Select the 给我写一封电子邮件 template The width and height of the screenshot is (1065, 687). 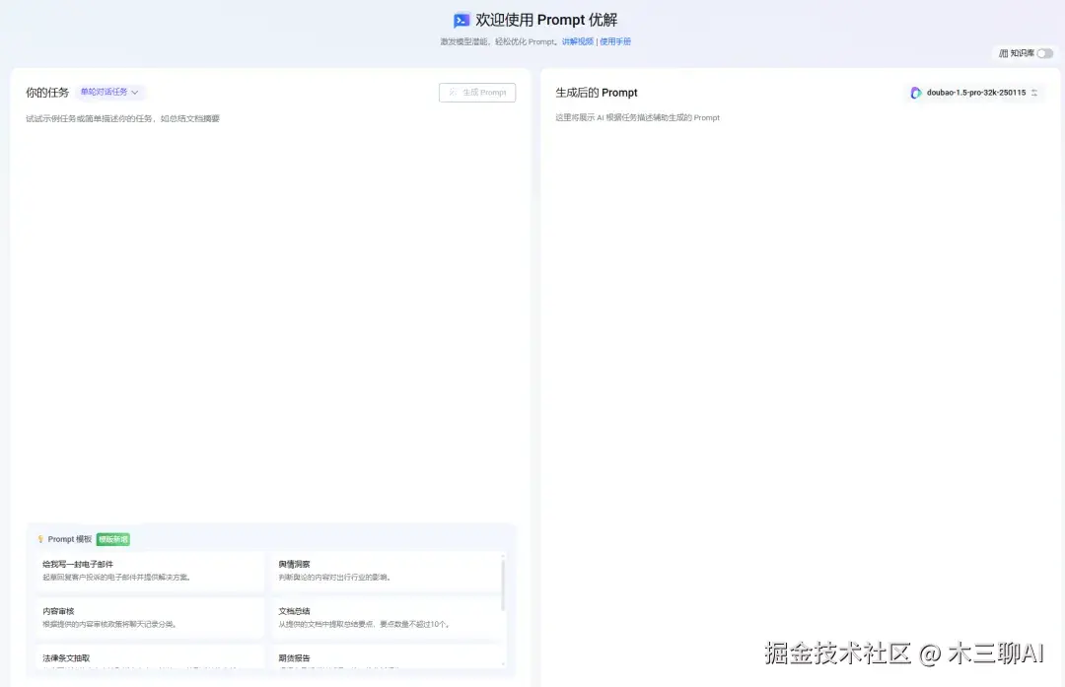click(x=150, y=571)
